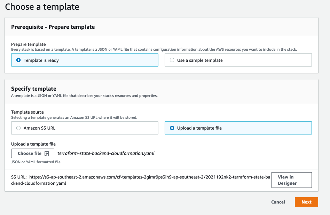The width and height of the screenshot is (330, 215).
Task: Select the Use a sample template radio
Action: (172, 60)
